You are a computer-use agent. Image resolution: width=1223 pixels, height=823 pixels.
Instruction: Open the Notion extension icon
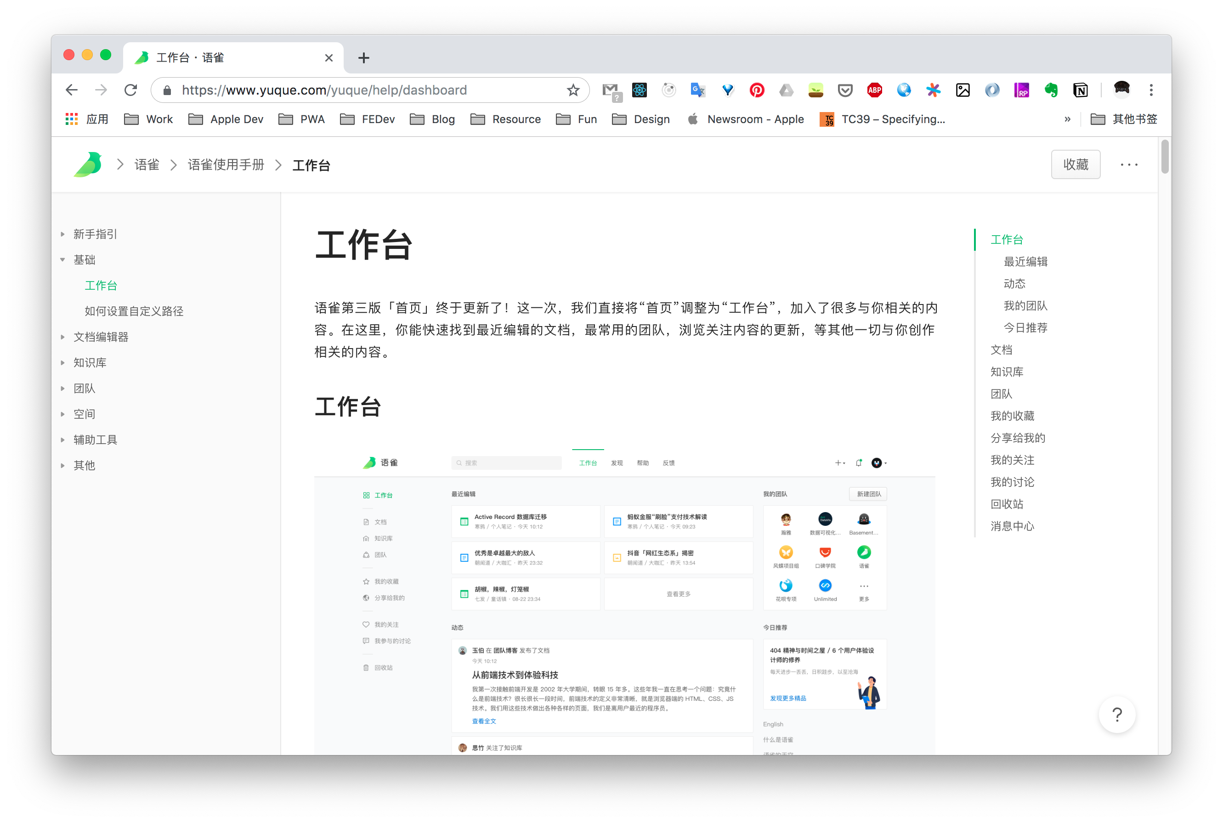(1080, 90)
